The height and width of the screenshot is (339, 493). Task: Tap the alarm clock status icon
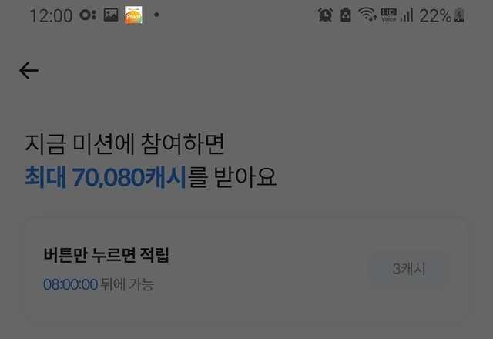325,15
